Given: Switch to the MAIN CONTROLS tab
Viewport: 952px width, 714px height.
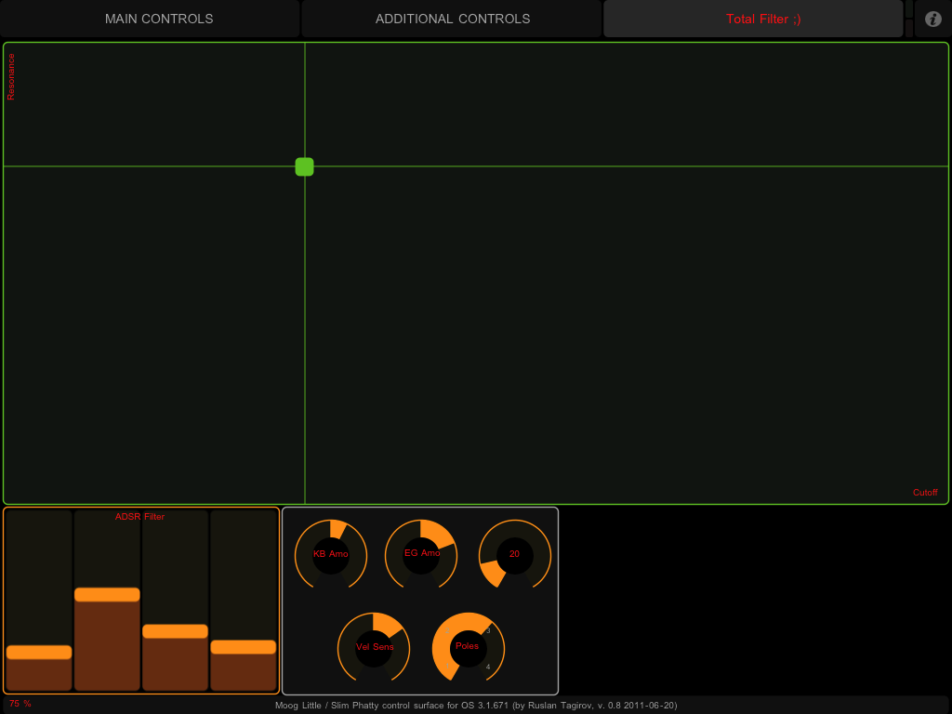Looking at the screenshot, I should coord(159,19).
